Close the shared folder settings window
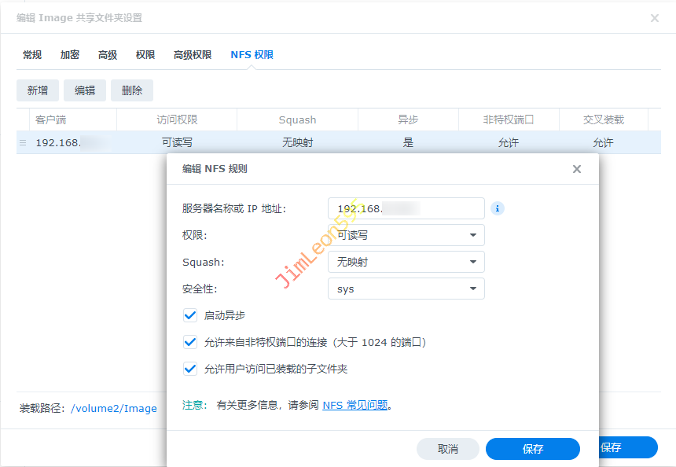 (x=654, y=18)
